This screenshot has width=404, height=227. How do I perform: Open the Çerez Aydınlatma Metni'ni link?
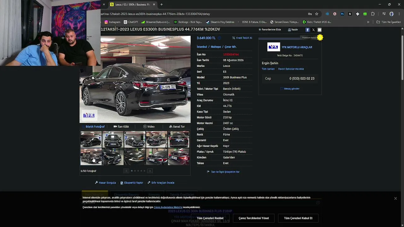coord(168,207)
